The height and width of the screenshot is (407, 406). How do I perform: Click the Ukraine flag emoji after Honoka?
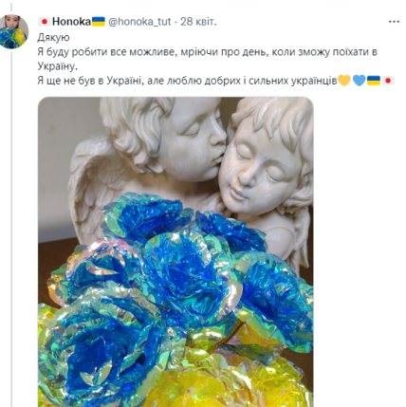(98, 22)
